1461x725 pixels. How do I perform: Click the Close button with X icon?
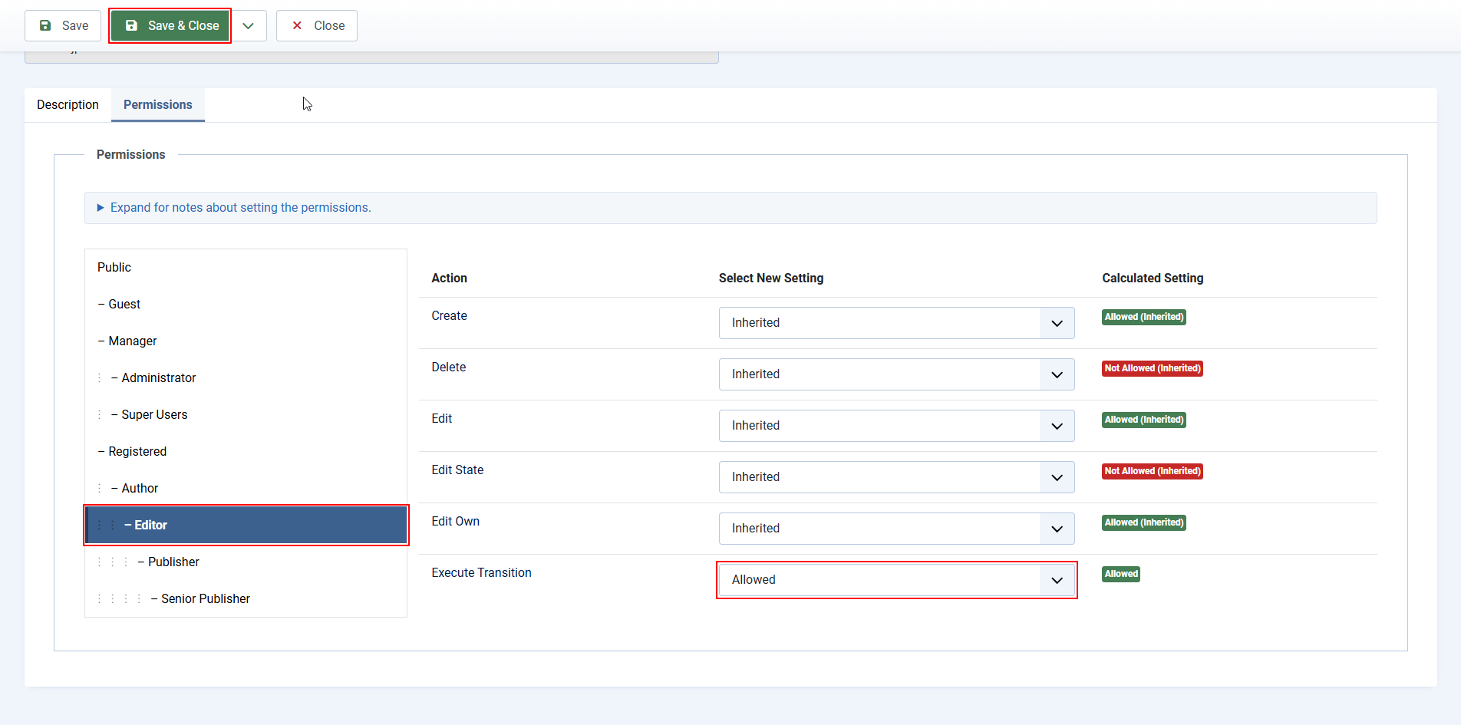click(x=317, y=25)
